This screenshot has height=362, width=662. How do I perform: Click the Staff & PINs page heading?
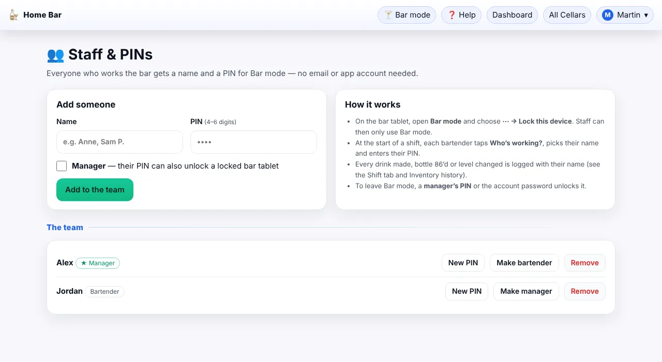[x=99, y=55]
